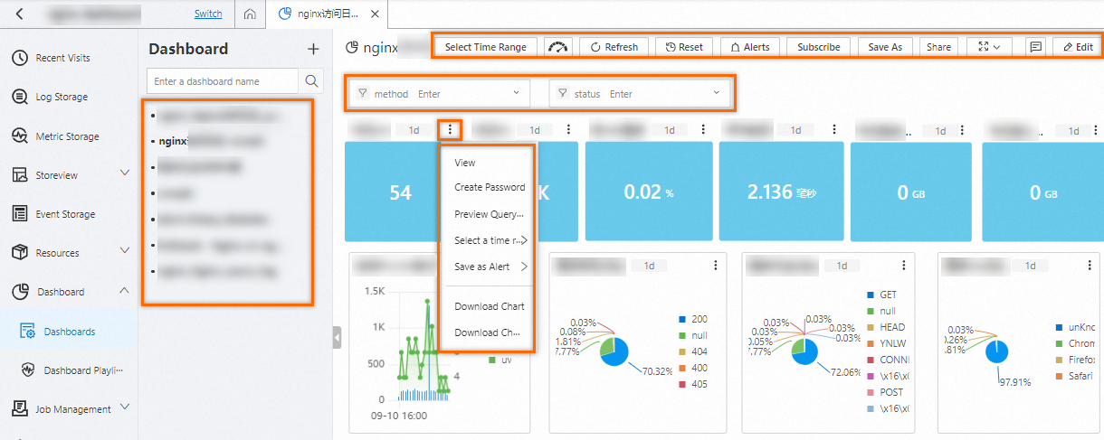Click Save As button
This screenshot has width=1104, height=440.
pos(885,47)
